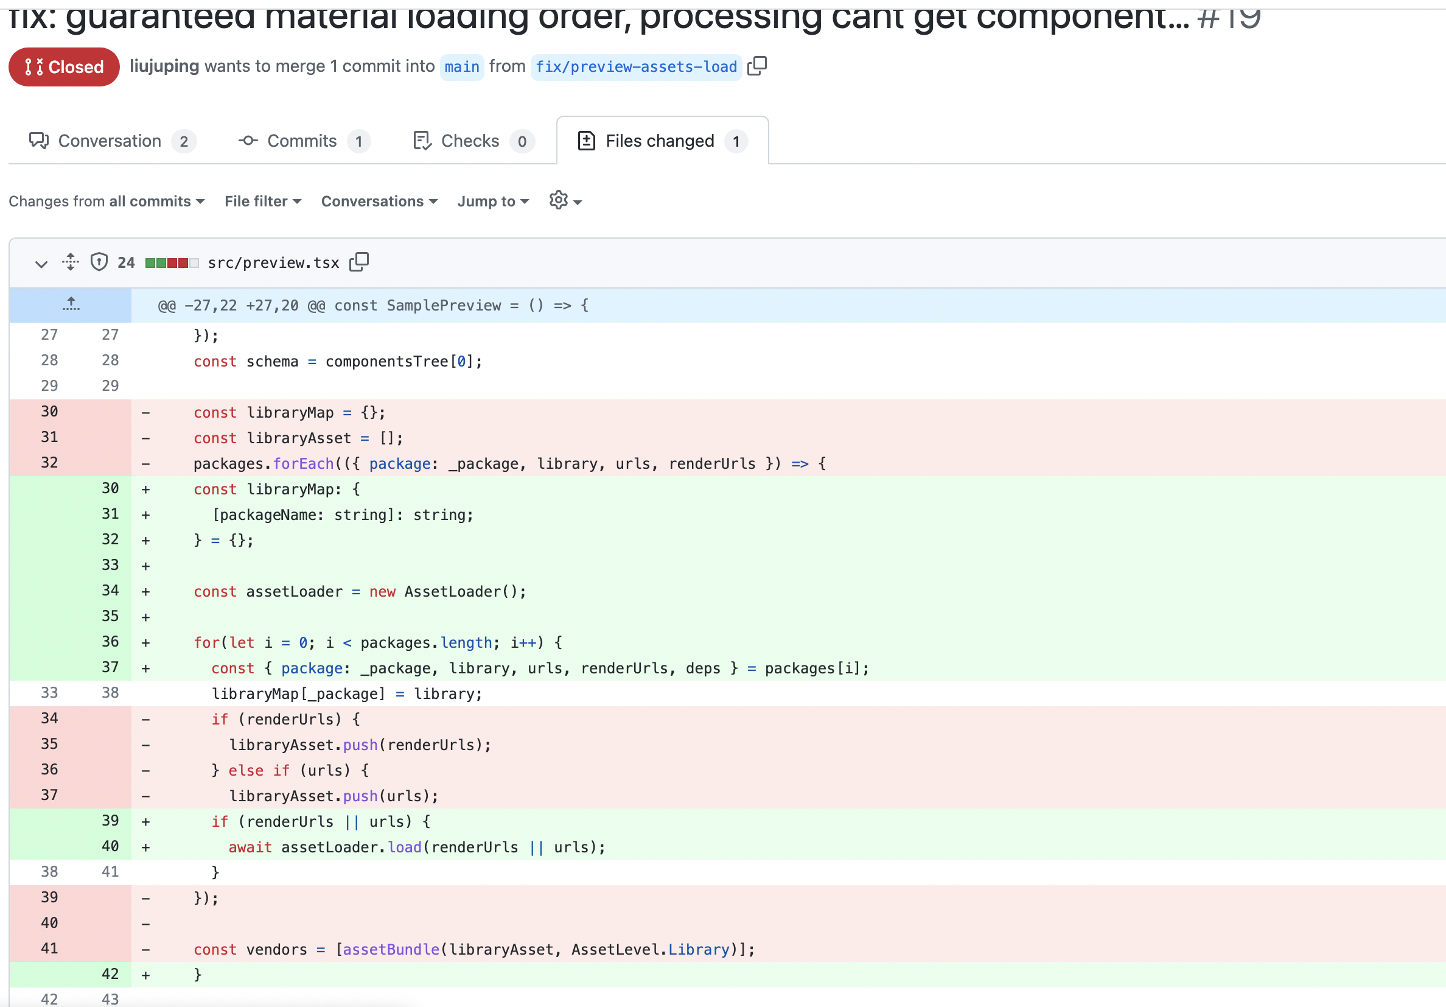
Task: Expand hidden lines with the up-arrow gutter icon
Action: (71, 305)
